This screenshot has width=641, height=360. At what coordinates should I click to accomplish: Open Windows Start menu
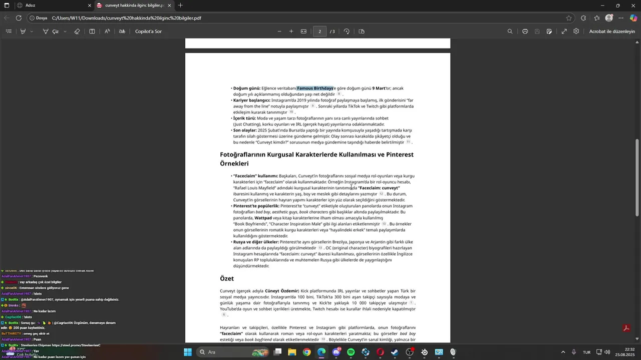coord(188,352)
